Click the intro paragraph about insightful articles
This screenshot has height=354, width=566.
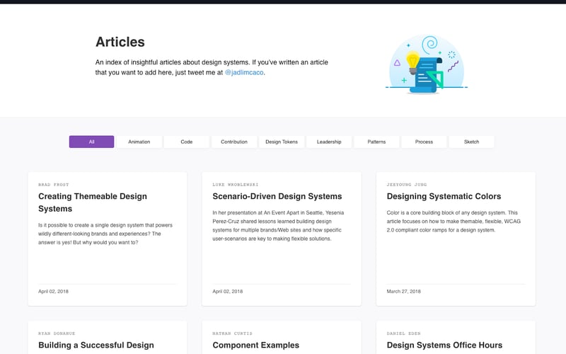click(212, 67)
